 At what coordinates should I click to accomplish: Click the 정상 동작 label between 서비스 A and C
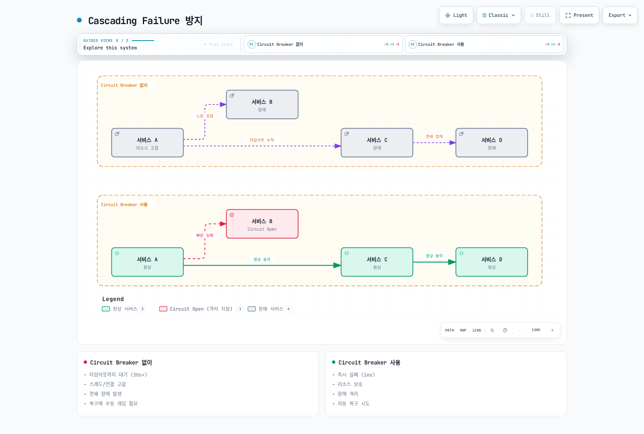click(x=262, y=260)
